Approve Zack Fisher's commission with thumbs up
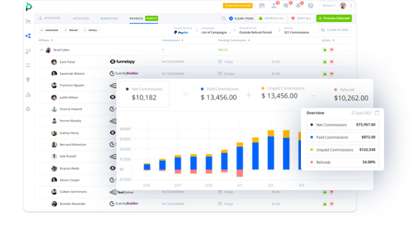This screenshot has height=247, width=413. (x=324, y=62)
